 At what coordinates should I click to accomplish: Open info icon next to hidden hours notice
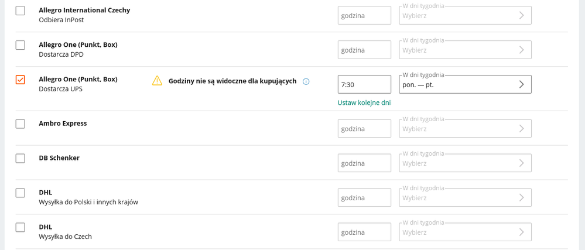306,81
